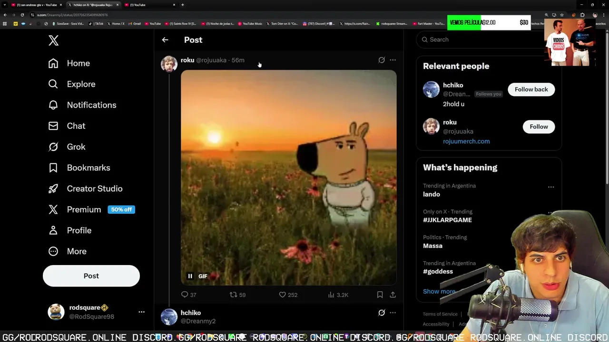Reload the page with refresh button
609x342 pixels.
[22, 15]
